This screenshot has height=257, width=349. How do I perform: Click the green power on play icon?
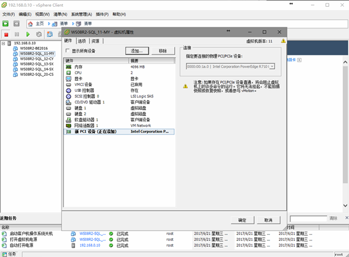coord(28,35)
